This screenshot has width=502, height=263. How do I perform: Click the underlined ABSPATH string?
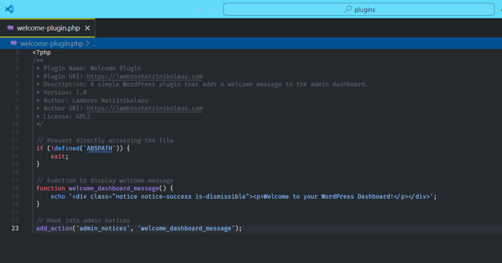pos(100,148)
